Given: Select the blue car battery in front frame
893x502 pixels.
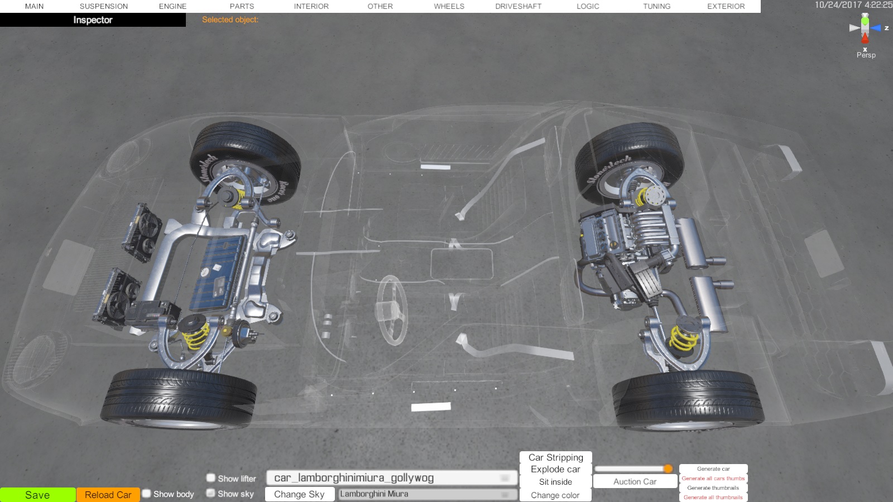Looking at the screenshot, I should [x=217, y=273].
